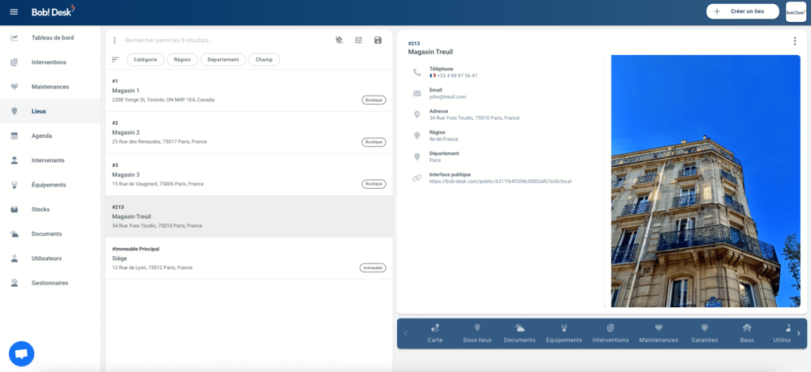Image resolution: width=811 pixels, height=372 pixels.
Task: Select the Magasin 3 list row
Action: pyautogui.click(x=248, y=174)
